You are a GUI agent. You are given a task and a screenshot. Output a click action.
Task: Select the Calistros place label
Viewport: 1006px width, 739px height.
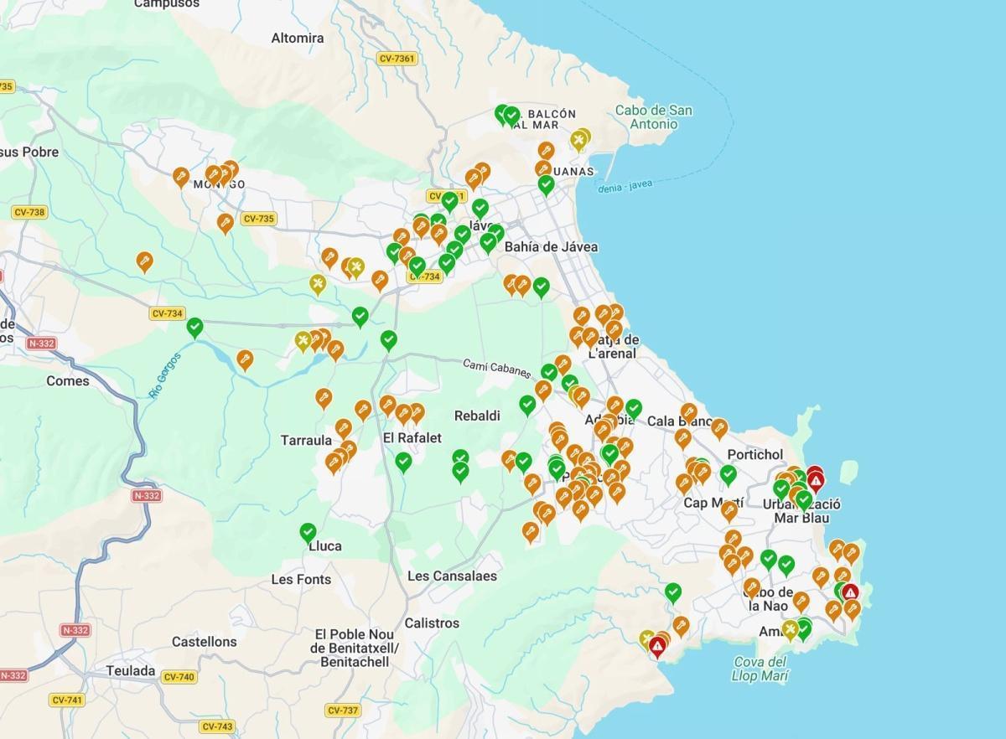432,623
